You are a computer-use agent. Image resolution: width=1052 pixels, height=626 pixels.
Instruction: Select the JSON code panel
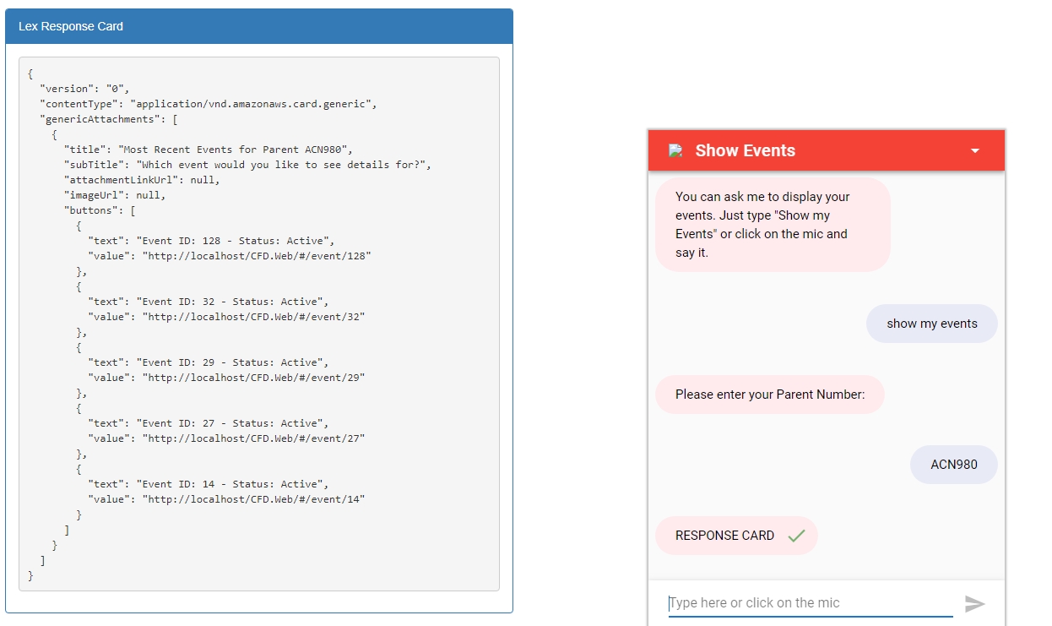[259, 321]
